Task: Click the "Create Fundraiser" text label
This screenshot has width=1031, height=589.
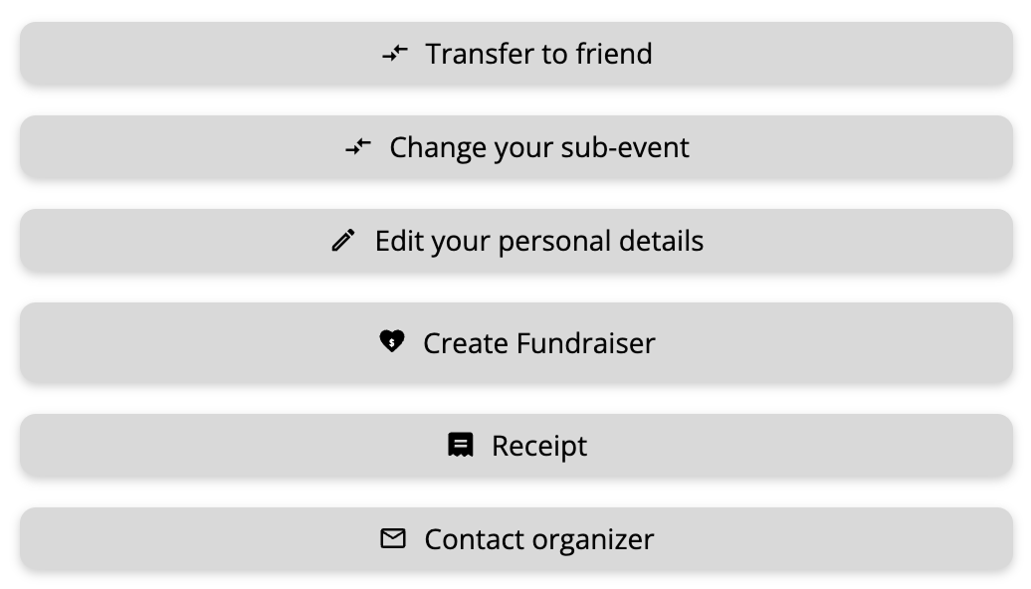Action: tap(538, 343)
